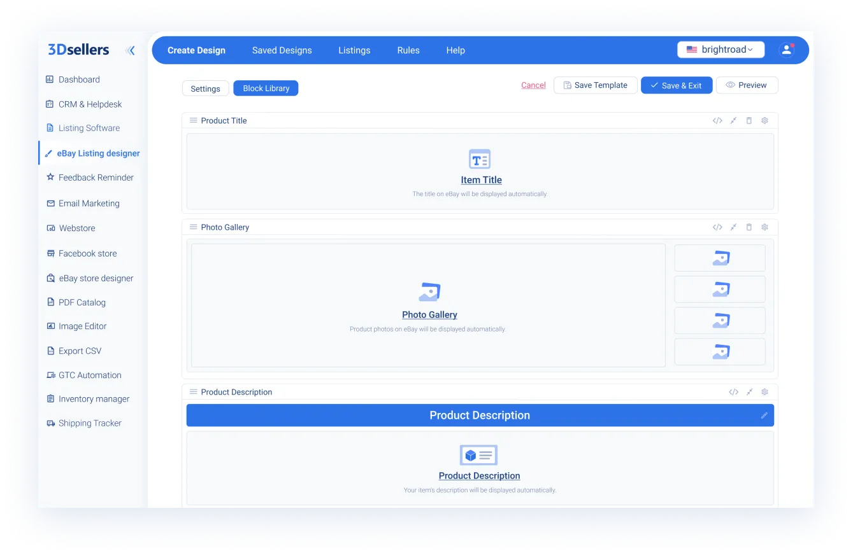Click the 3Dsellers logo

click(78, 50)
